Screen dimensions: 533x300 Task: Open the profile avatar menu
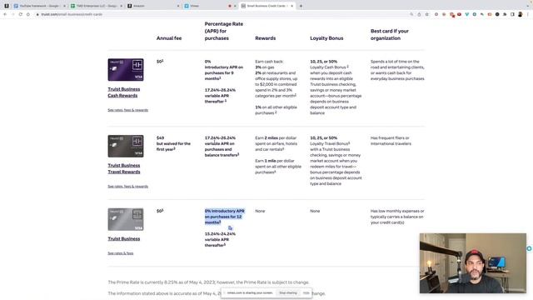click(x=520, y=14)
